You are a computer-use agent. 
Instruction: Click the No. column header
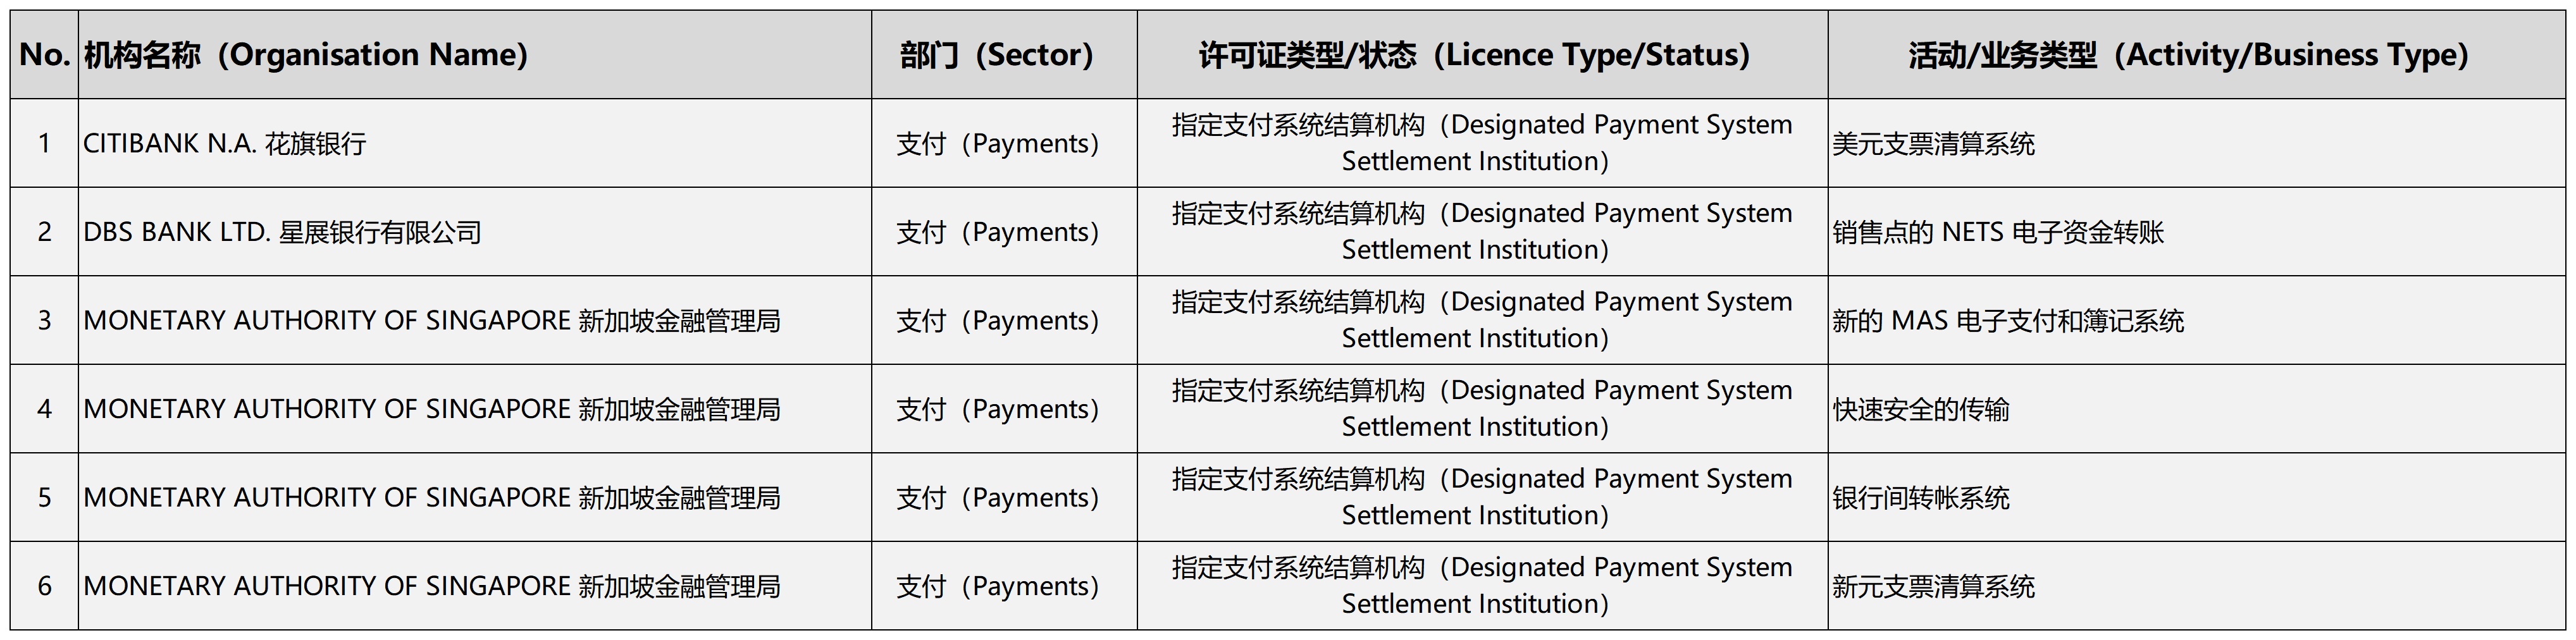(x=44, y=55)
